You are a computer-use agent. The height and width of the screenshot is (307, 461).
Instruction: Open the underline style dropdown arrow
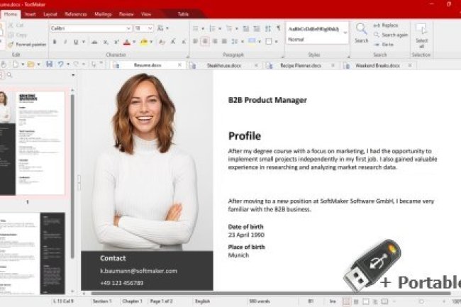[84, 42]
